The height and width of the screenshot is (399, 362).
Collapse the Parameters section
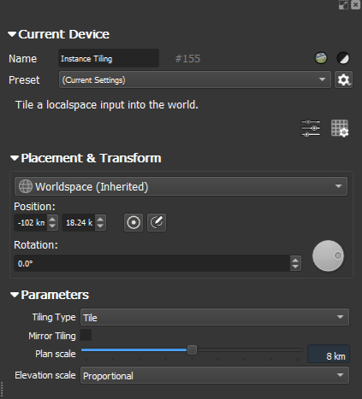(x=15, y=295)
